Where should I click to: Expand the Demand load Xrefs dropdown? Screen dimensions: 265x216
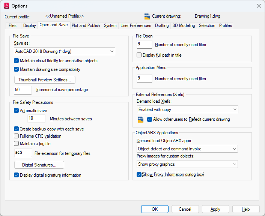pos(187,109)
